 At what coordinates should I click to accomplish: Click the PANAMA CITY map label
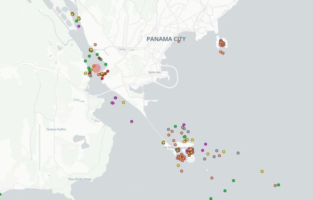coord(166,39)
